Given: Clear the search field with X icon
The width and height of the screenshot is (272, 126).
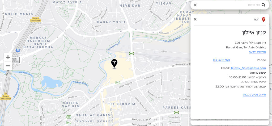Looking at the screenshot, I should (195, 5).
